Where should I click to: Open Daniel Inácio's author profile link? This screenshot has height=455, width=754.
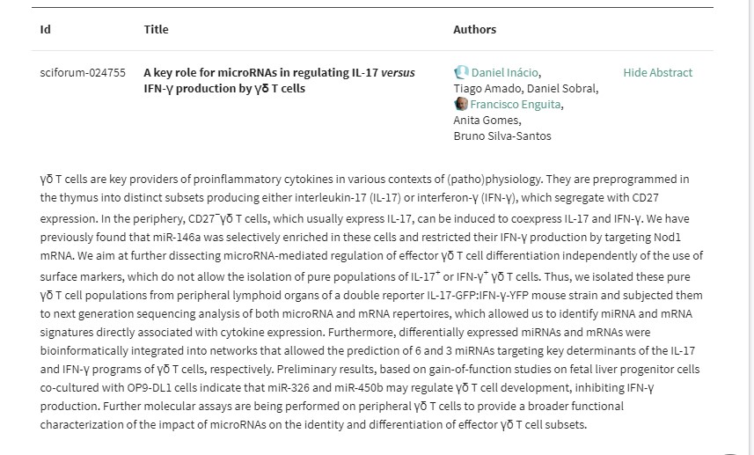[505, 73]
